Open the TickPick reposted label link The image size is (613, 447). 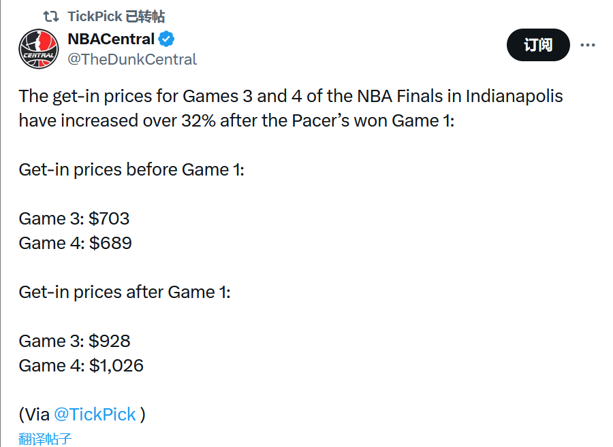point(116,16)
